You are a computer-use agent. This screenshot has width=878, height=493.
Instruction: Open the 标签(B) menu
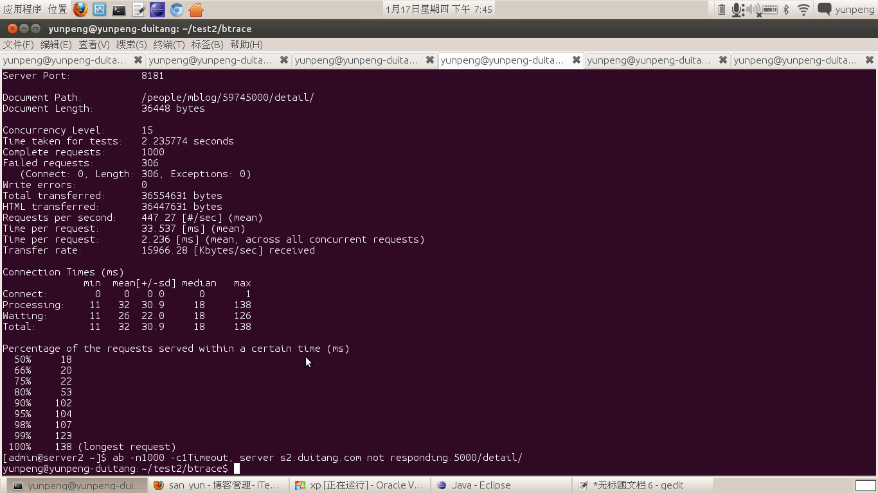click(x=207, y=44)
